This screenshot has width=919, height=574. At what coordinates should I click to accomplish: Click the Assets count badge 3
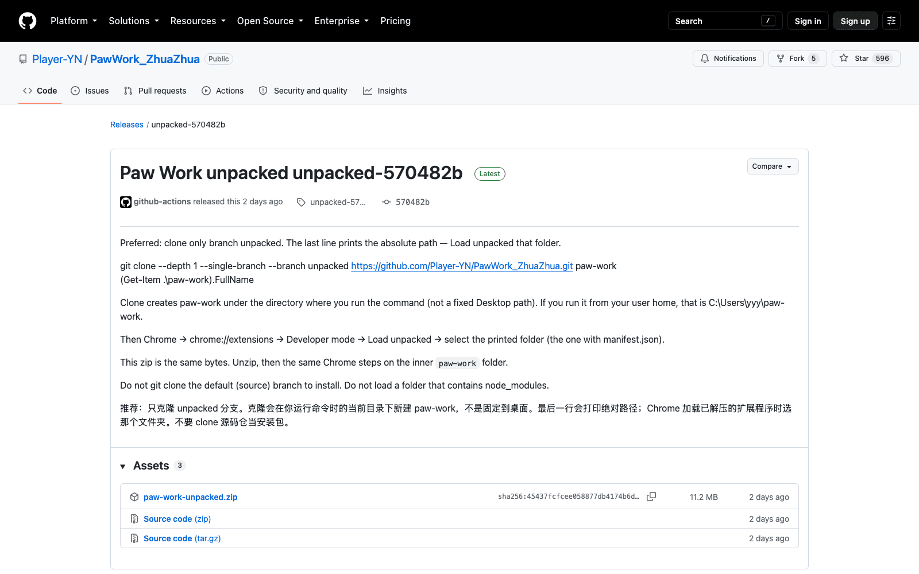click(180, 466)
